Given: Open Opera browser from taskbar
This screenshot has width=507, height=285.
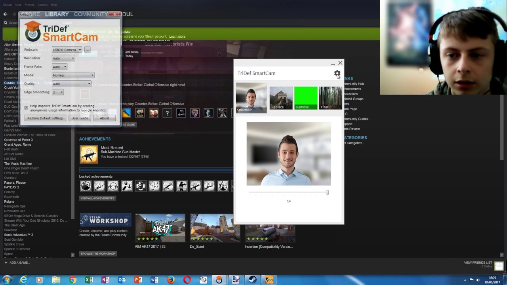Looking at the screenshot, I should [187, 280].
